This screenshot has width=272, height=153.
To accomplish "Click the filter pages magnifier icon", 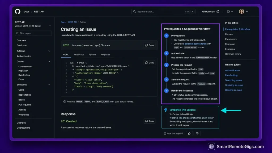I will coord(18,33).
